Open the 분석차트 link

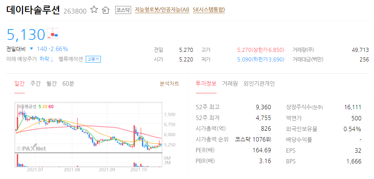click(x=169, y=84)
